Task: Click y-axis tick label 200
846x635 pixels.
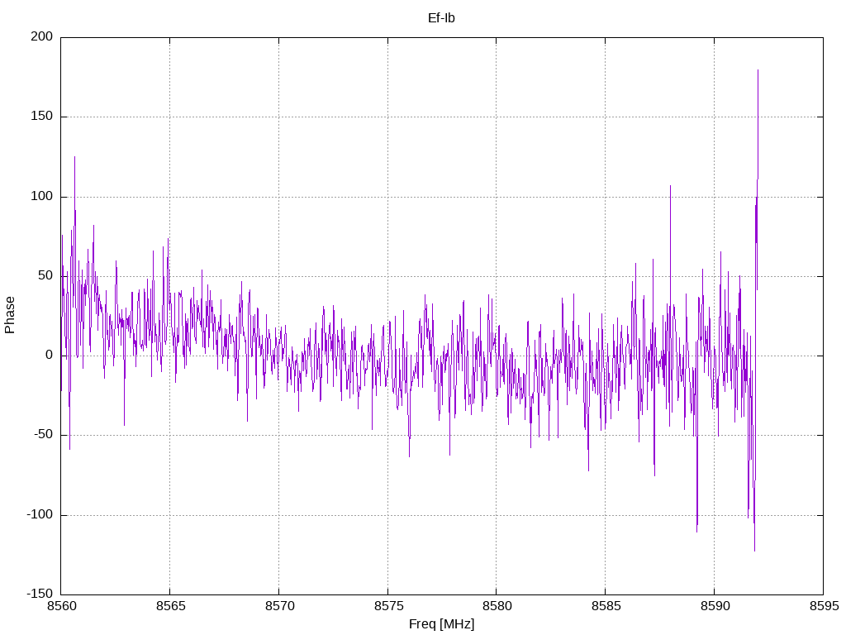Action: [x=41, y=36]
